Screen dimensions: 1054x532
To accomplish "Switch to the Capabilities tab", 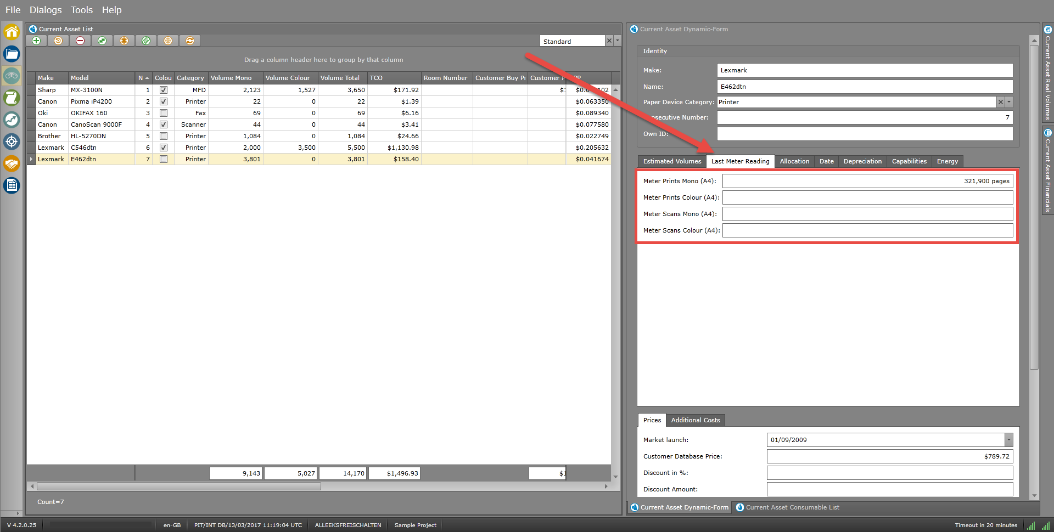I will coord(909,161).
